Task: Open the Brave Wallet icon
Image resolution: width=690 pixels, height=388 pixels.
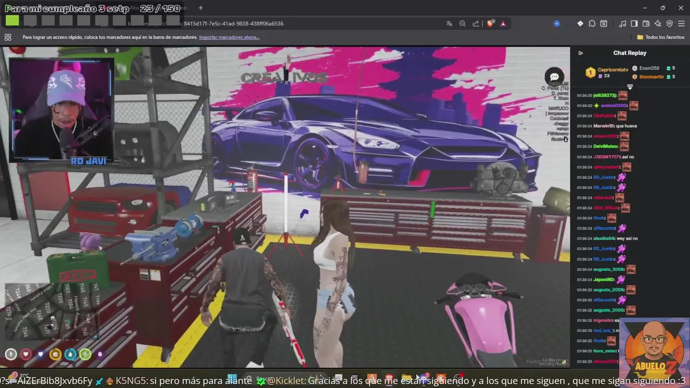Action: [x=646, y=24]
